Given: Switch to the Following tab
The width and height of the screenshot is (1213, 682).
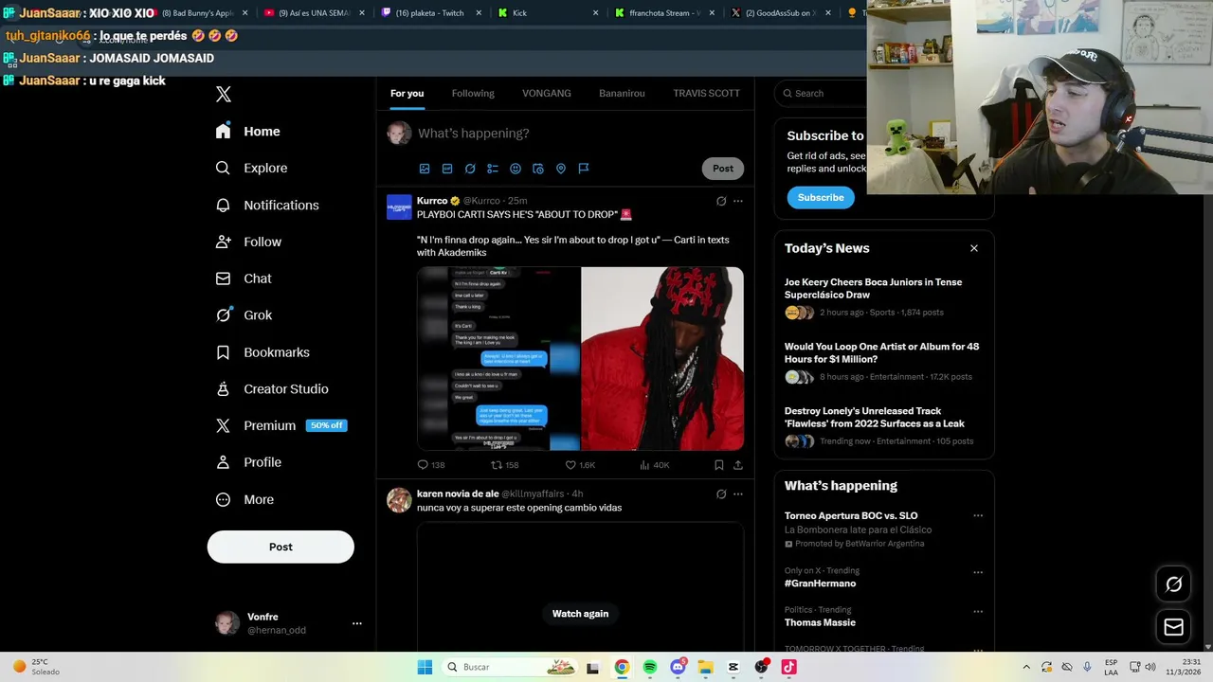Looking at the screenshot, I should [473, 93].
